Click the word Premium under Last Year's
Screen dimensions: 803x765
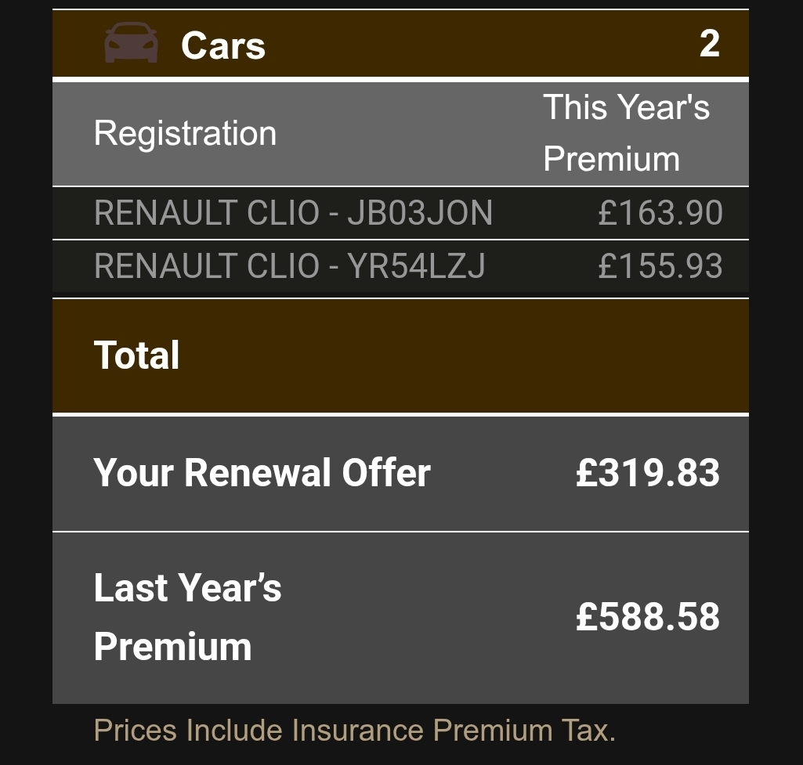(x=172, y=647)
